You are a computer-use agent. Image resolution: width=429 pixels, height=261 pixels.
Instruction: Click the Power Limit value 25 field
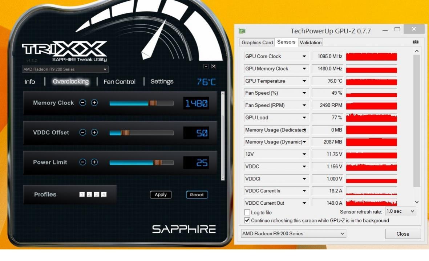point(196,163)
